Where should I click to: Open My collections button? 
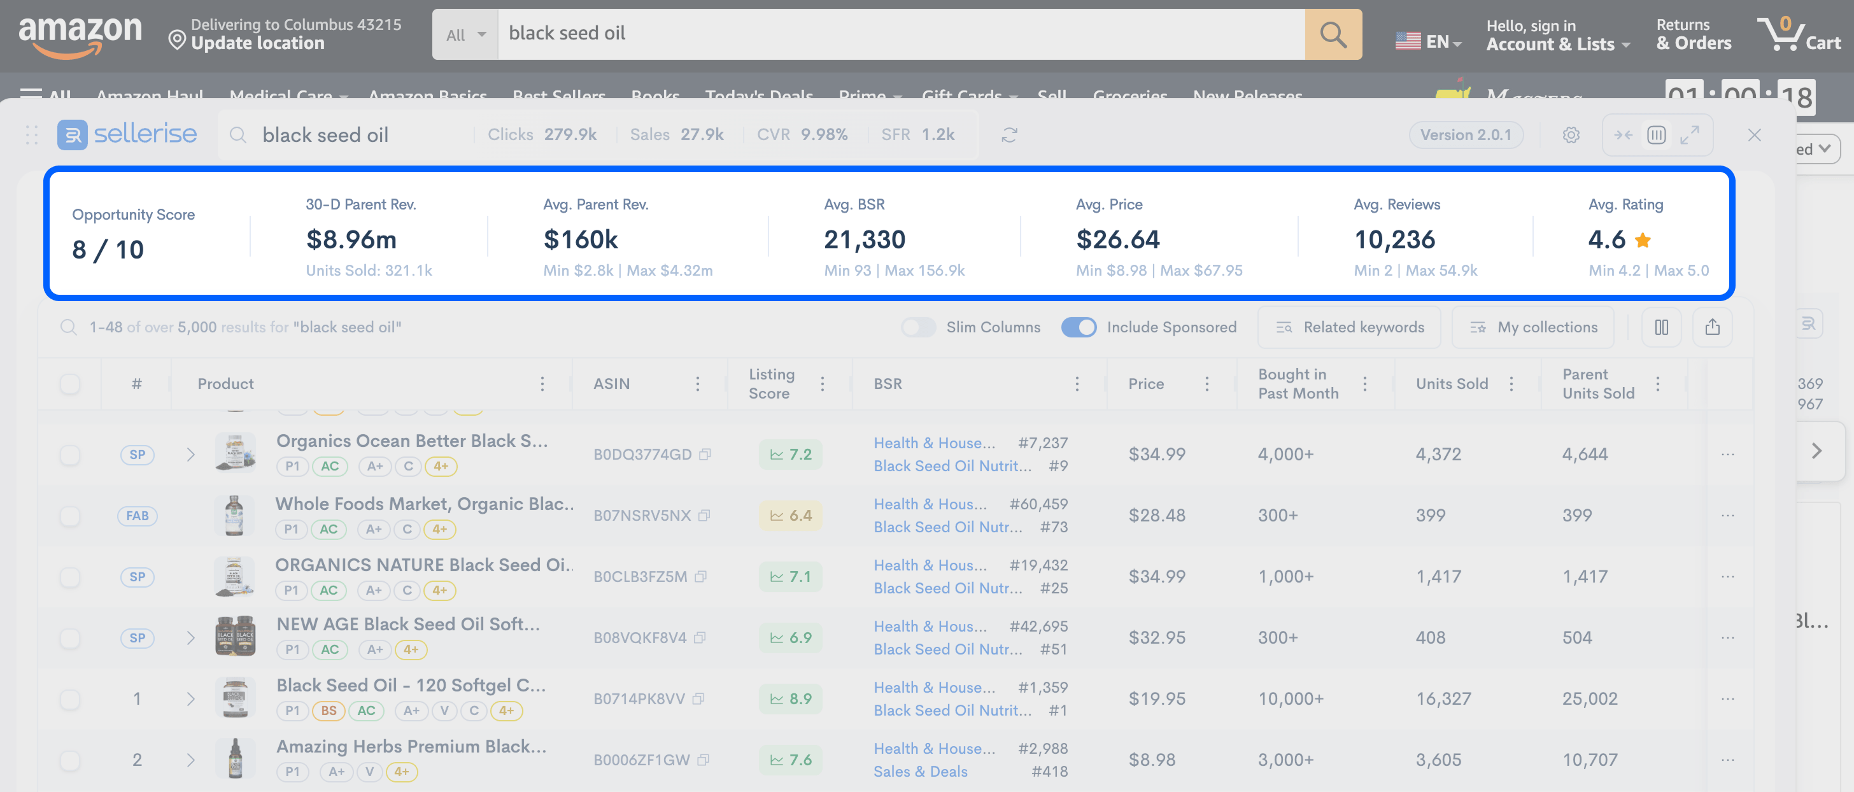pos(1532,328)
